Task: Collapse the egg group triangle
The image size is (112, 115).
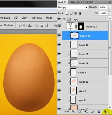Action: point(64,19)
